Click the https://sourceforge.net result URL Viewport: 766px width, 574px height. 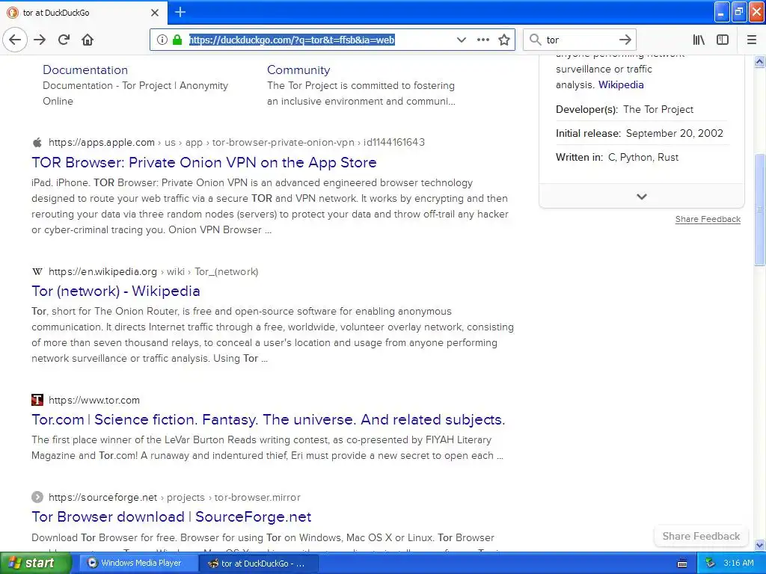tap(102, 497)
